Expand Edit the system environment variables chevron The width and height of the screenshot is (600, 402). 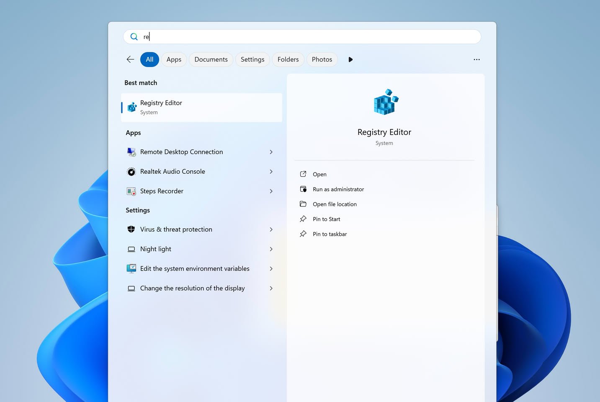pyautogui.click(x=271, y=269)
